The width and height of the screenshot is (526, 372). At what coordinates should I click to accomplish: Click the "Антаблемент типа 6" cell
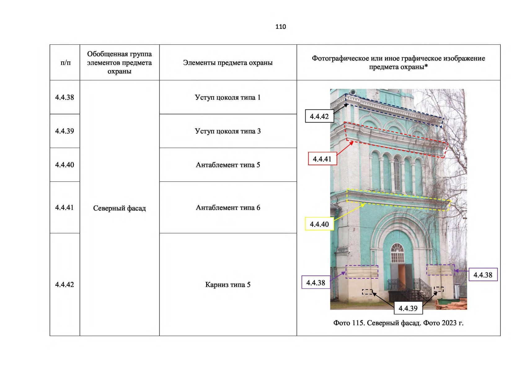click(x=228, y=208)
